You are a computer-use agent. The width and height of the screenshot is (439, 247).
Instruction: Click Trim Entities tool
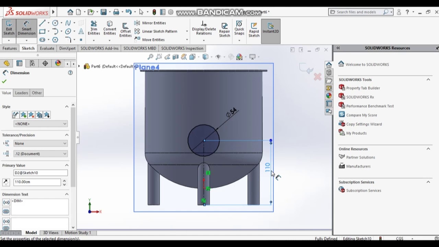point(94,28)
